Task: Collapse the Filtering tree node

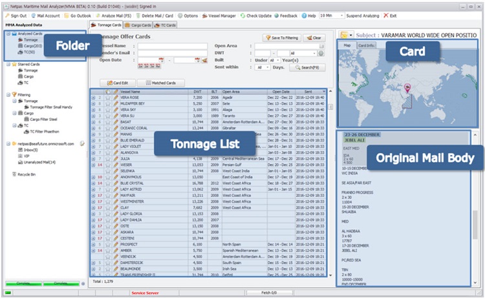Action: coord(6,94)
